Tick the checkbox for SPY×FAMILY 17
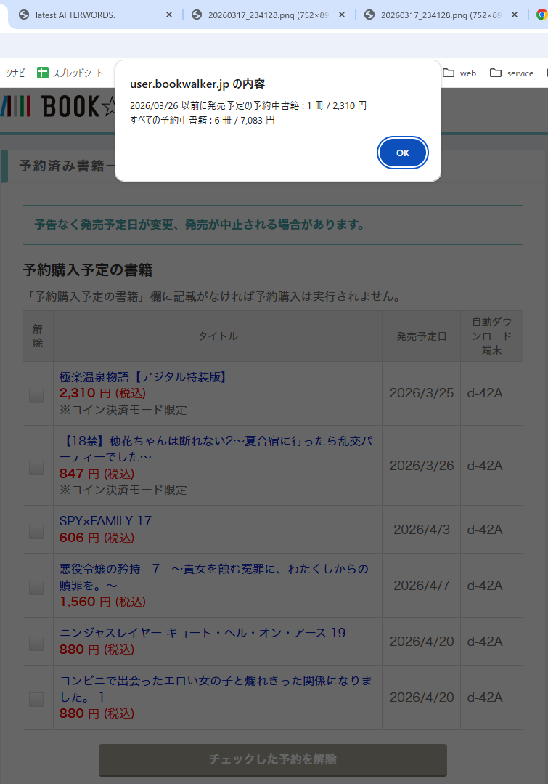Screen dimensions: 548x784 pos(36,532)
